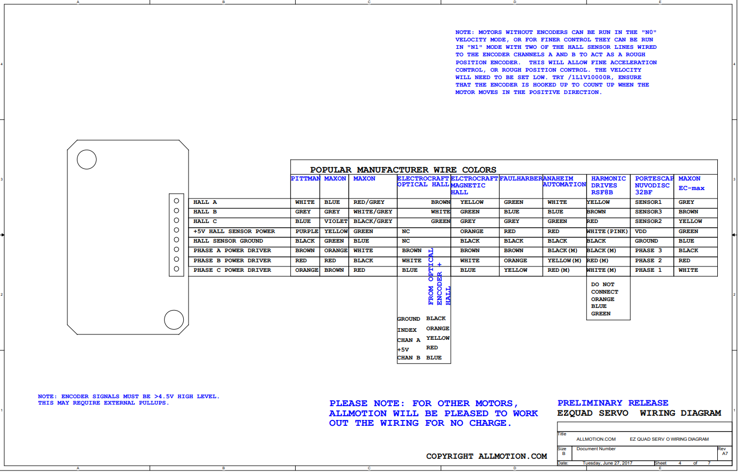Click the date field Tuesday, June 27, 2017

click(607, 463)
